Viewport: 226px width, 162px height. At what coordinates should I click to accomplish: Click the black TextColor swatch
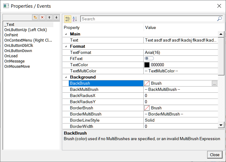[x=147, y=65]
